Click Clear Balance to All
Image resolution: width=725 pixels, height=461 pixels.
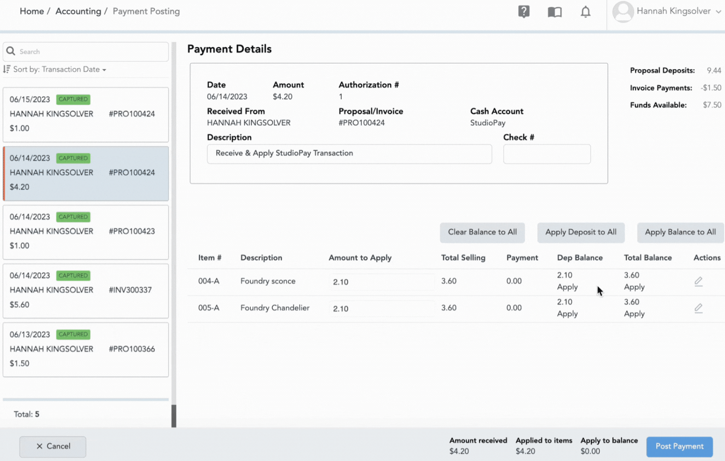[482, 232]
